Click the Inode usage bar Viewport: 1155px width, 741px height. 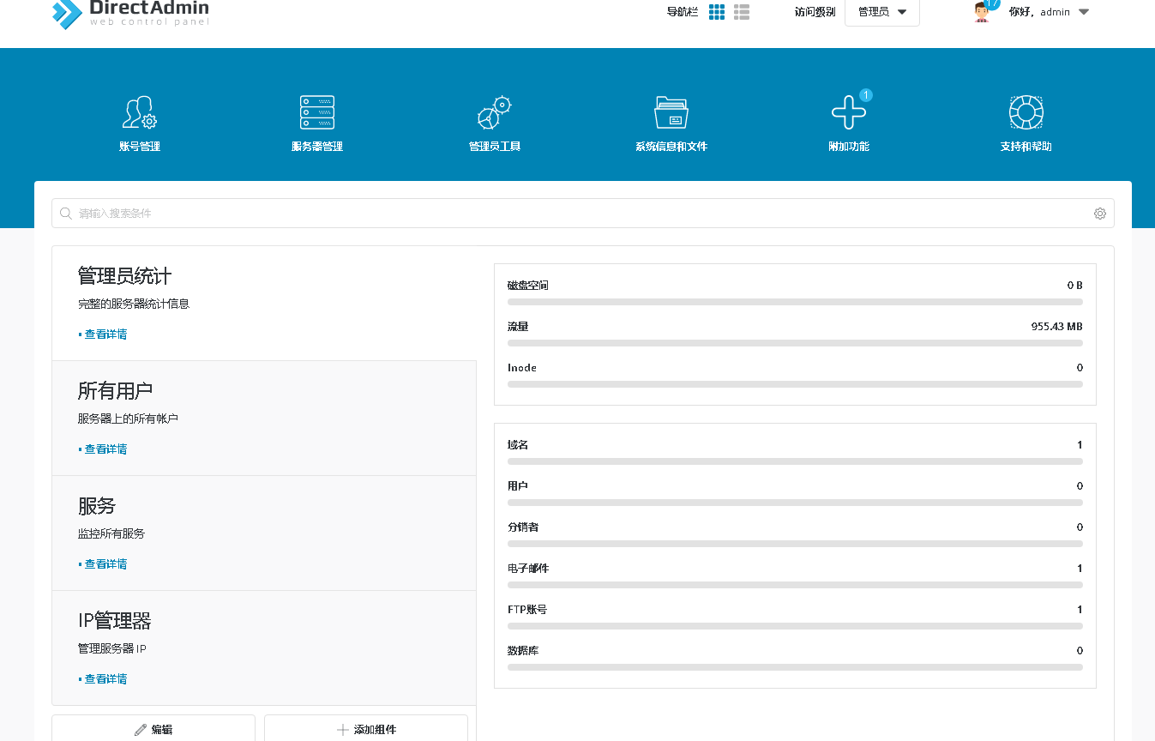(795, 384)
